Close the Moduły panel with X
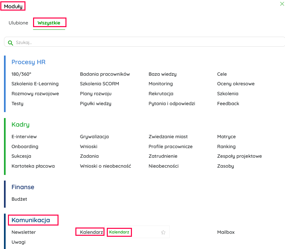Image resolution: width=285 pixels, height=249 pixels. pos(282,4)
